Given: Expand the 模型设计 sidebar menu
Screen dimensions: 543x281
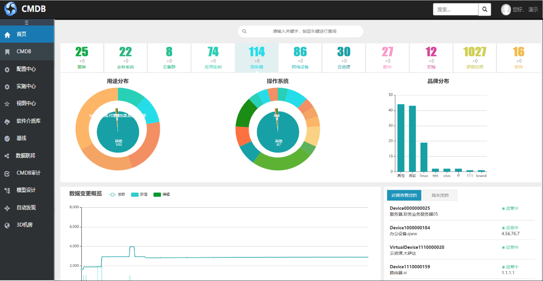Looking at the screenshot, I should point(27,190).
